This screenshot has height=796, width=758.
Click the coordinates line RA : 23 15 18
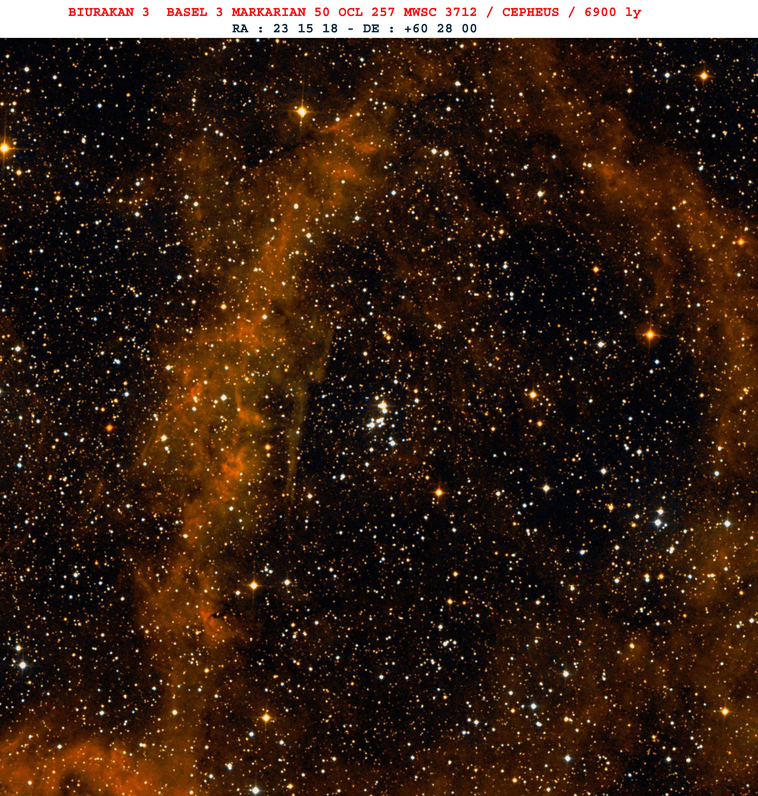point(354,29)
